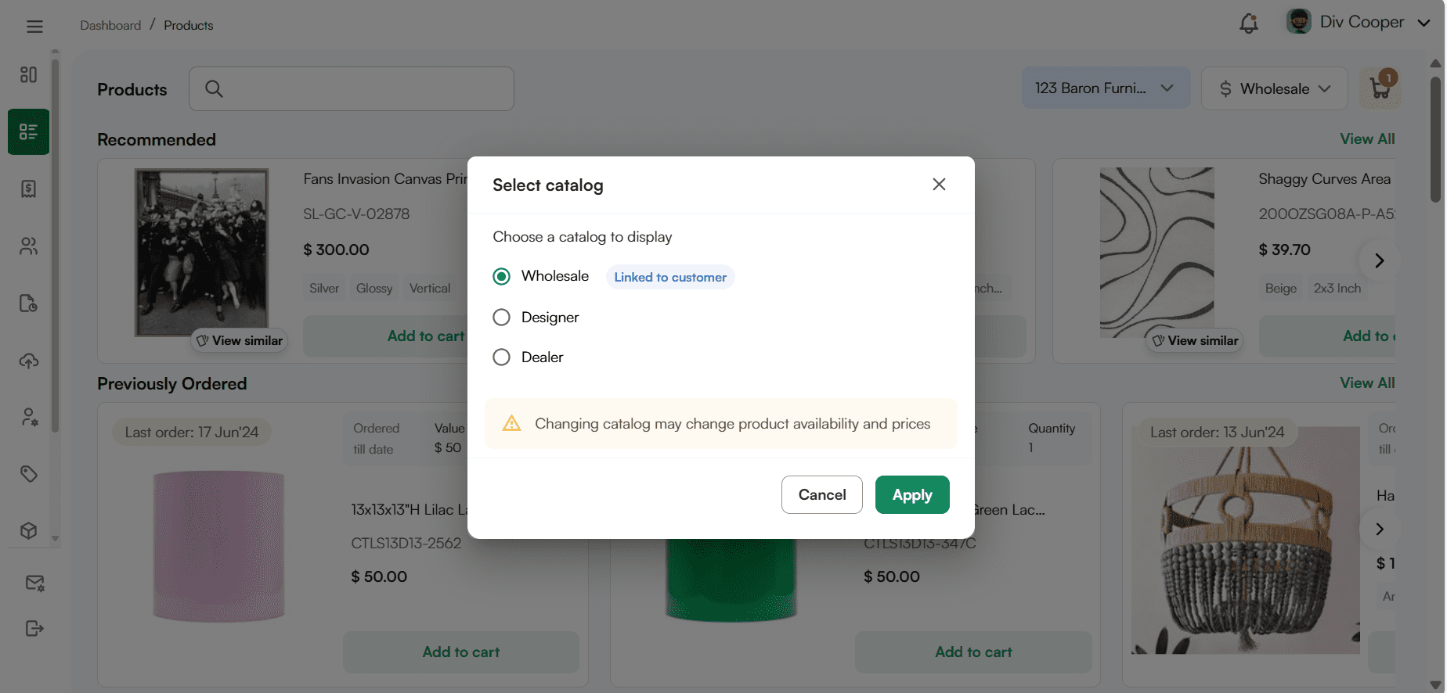Viewport: 1447px width, 693px height.
Task: Choose the Designer catalog option
Action: (x=501, y=318)
